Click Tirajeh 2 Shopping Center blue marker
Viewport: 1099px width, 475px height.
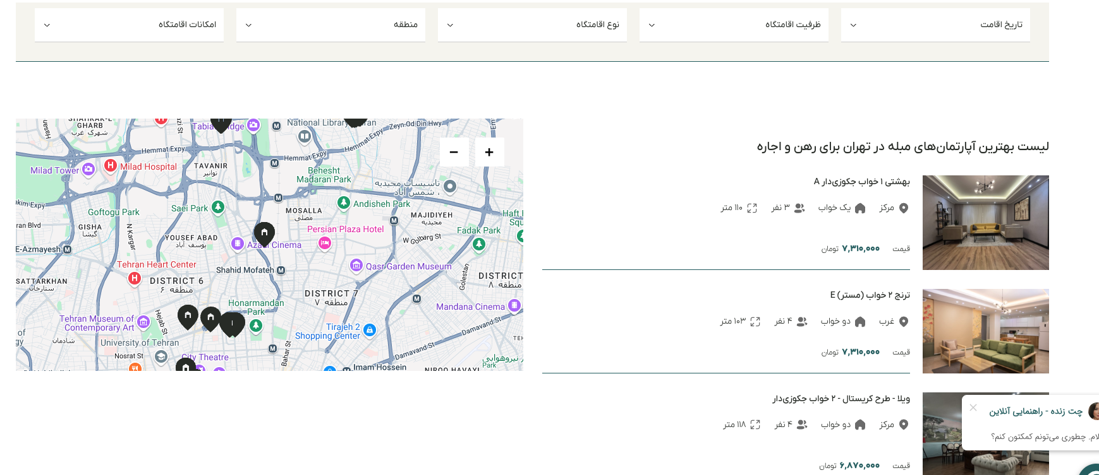pyautogui.click(x=370, y=330)
